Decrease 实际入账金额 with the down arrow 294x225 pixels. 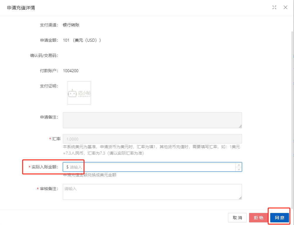[239, 169]
